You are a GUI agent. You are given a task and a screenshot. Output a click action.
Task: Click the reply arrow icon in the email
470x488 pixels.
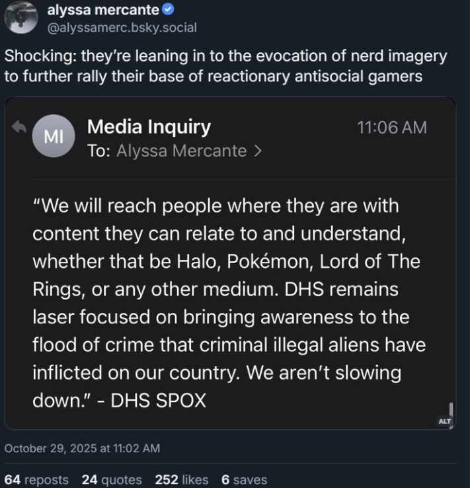pyautogui.click(x=19, y=128)
